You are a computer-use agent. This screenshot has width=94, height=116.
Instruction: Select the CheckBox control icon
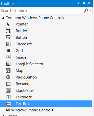8,44
